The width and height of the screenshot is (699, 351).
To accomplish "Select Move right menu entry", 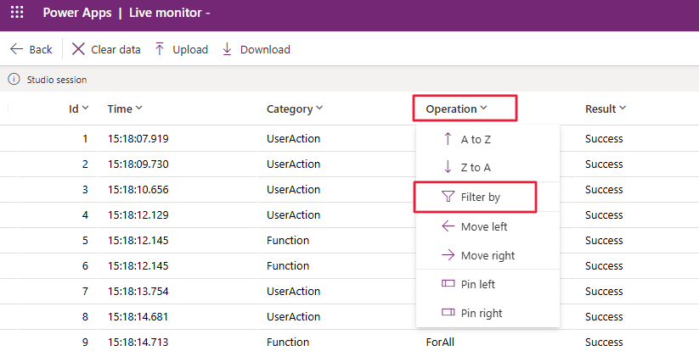I will point(488,255).
